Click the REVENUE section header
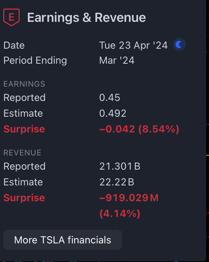Screen dimensions: 209x262 (x=22, y=153)
